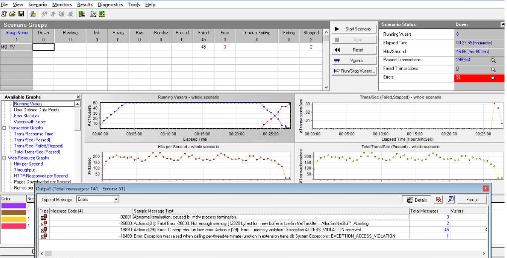This screenshot has width=507, height=258.
Task: Close the Available Graphs panel
Action: coord(78,97)
